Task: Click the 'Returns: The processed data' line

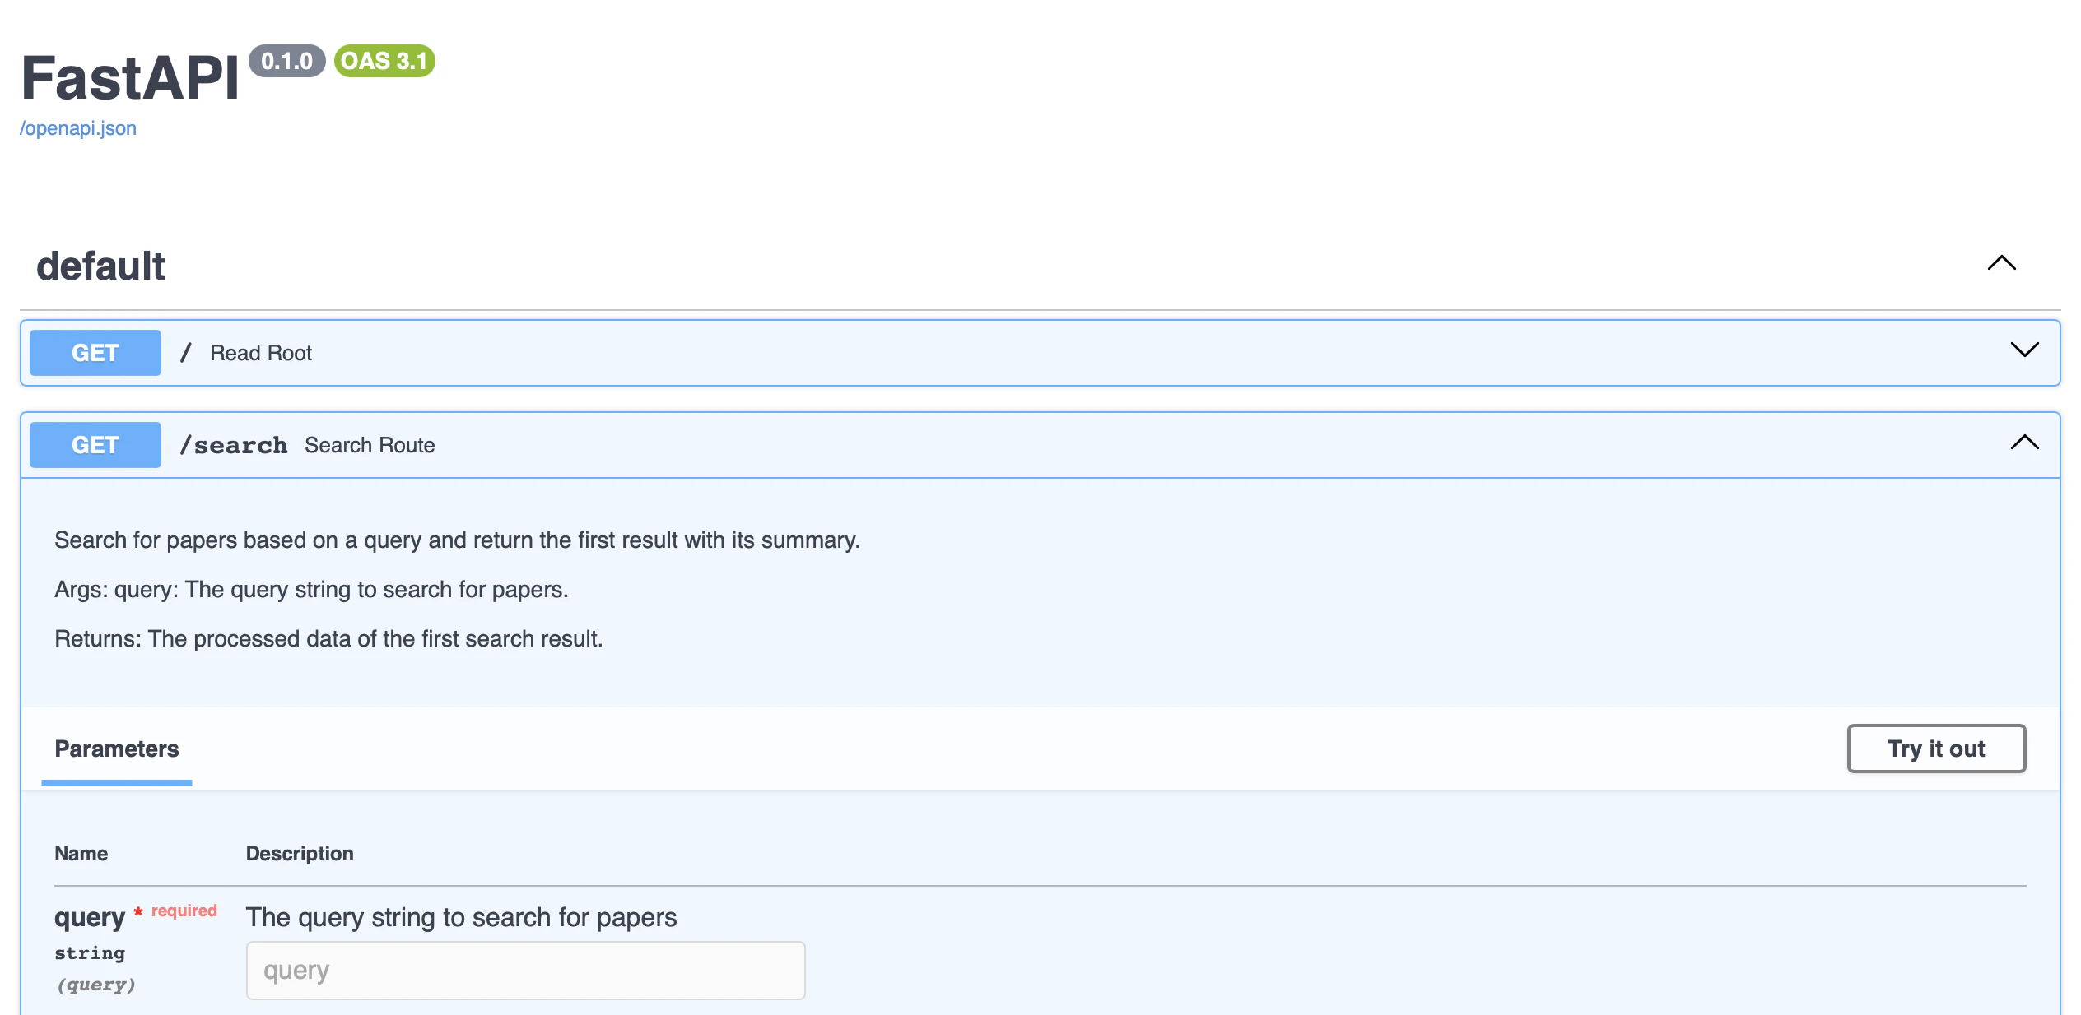Action: (328, 639)
